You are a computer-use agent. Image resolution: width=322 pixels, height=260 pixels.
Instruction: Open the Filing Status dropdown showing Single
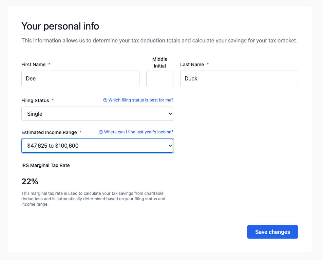coord(97,114)
